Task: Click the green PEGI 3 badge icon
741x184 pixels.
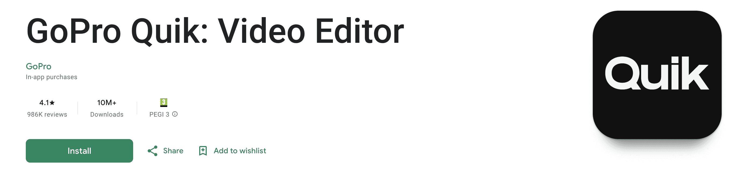Action: coord(164,102)
